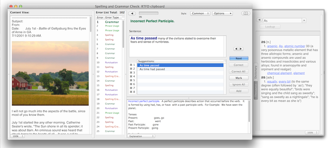Click the ⌘1 shortcut marker beside suggestions

pyautogui.click(x=133, y=65)
